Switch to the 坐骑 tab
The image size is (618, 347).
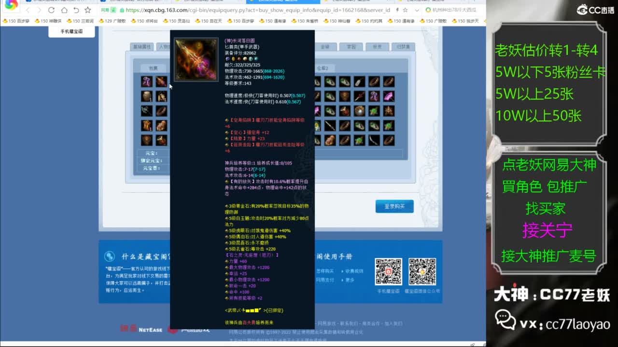325,47
